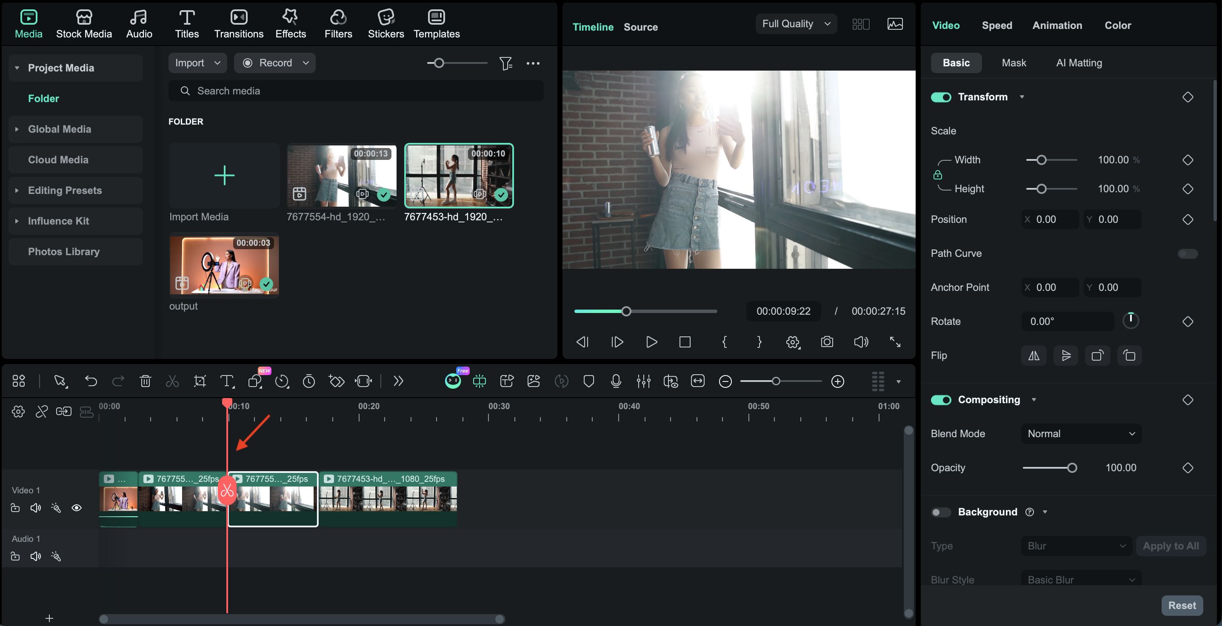Click the flip horizontal icon
This screenshot has width=1222, height=626.
click(x=1033, y=356)
